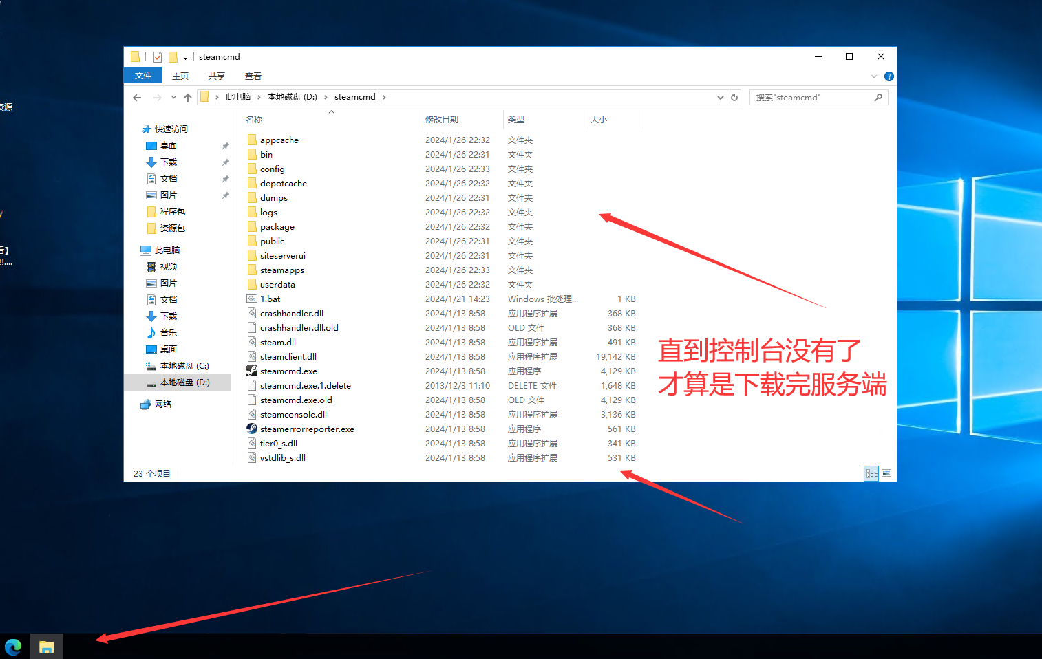The image size is (1042, 659).
Task: Click the appcache folder icon
Action: coord(252,140)
